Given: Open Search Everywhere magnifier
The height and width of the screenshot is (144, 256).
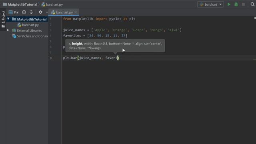Looking at the screenshot, I should click(252, 4).
